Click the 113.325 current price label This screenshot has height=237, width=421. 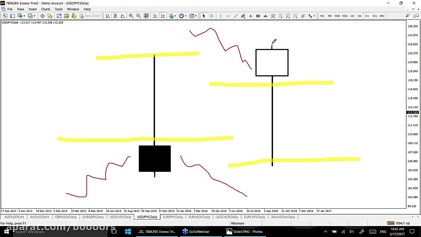(x=412, y=113)
